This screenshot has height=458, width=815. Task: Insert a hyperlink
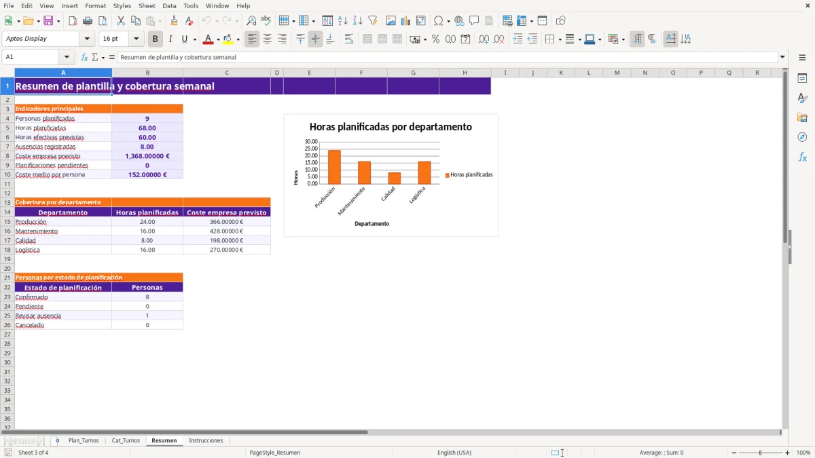[460, 21]
